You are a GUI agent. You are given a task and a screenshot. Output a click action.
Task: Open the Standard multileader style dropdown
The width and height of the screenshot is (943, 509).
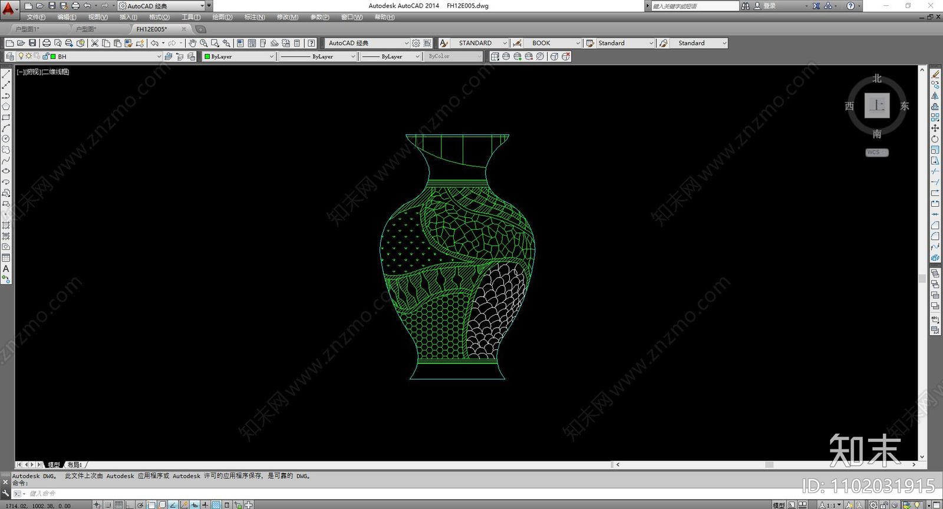[724, 43]
